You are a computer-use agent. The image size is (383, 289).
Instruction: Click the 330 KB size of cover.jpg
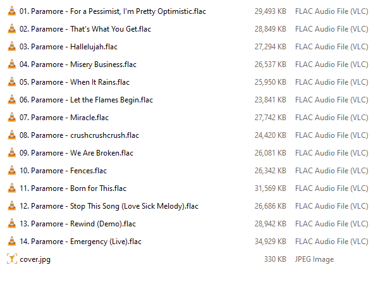pos(275,259)
